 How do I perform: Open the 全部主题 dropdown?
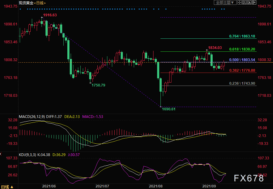(x=225, y=2)
